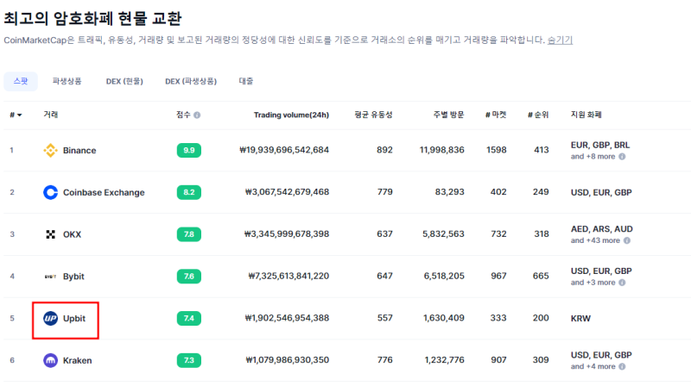Open the Upbit exchange link
The image size is (691, 386).
(74, 318)
